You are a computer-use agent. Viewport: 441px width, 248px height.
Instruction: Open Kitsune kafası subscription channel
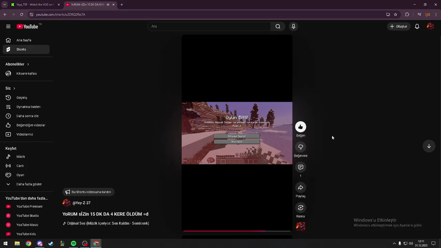pyautogui.click(x=26, y=74)
